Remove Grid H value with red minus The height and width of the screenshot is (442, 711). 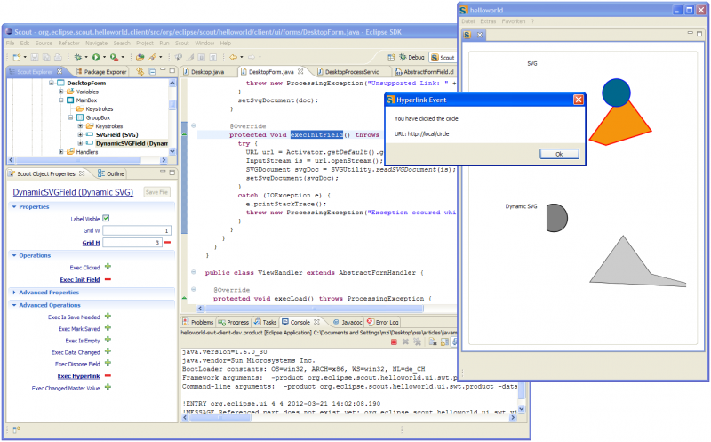[168, 242]
